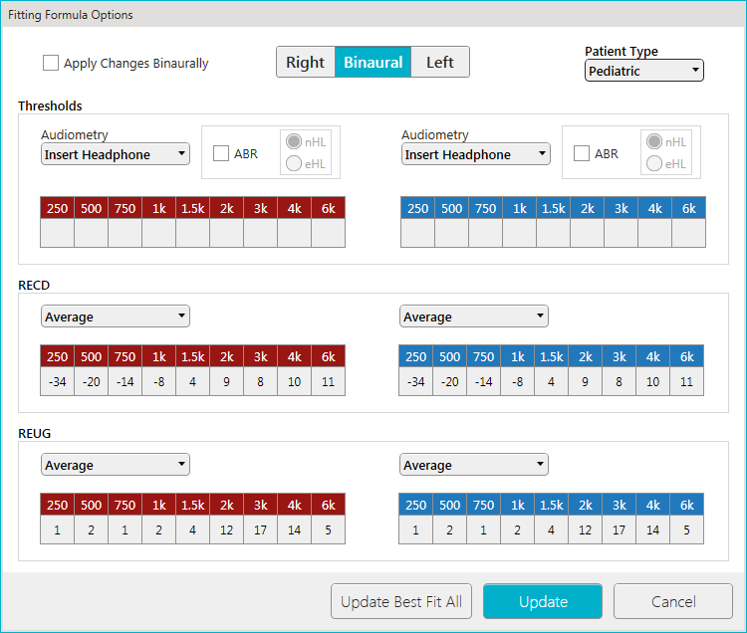Click right ear RECD value -34
This screenshot has width=747, height=633.
tap(57, 381)
